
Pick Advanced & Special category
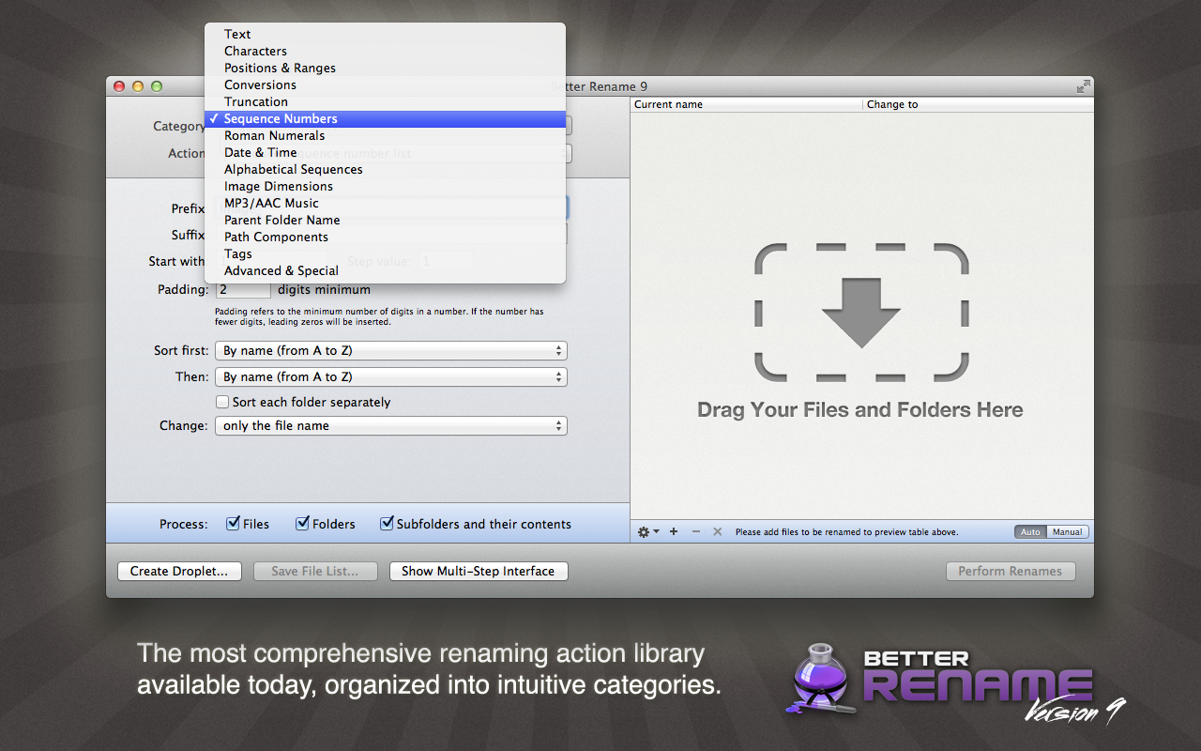coord(281,270)
